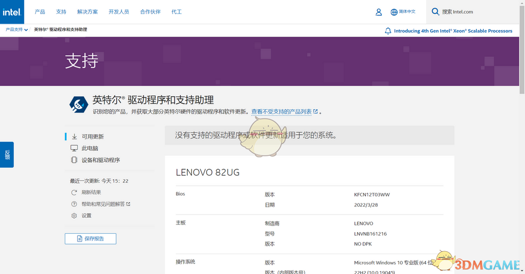Open Introducing 4th Gen Intel Xeon announcement
The height and width of the screenshot is (274, 525).
(x=453, y=31)
